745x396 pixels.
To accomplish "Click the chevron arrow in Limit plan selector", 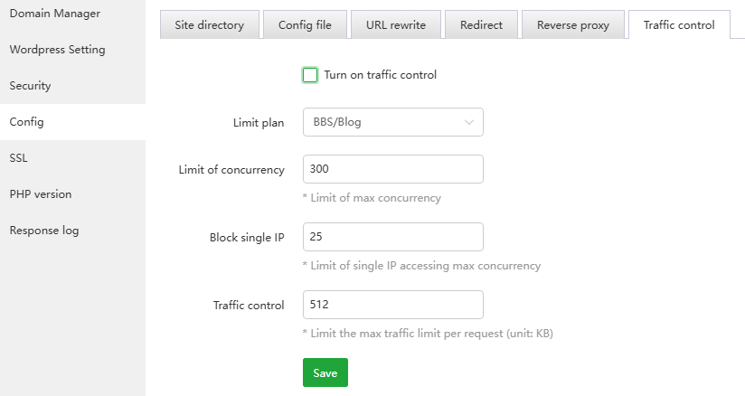I will click(x=468, y=122).
